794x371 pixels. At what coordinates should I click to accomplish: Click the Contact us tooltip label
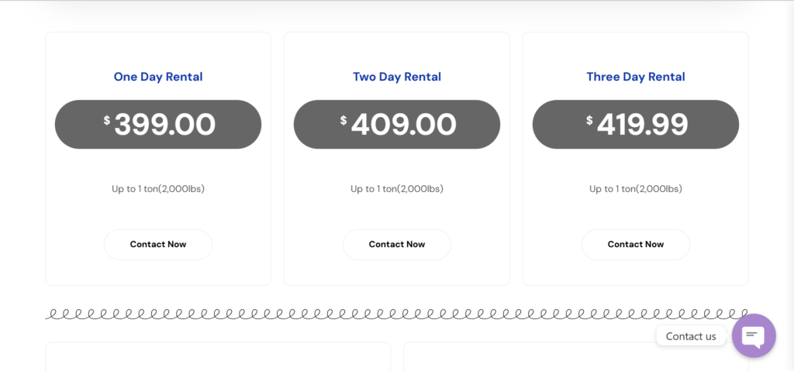(691, 336)
